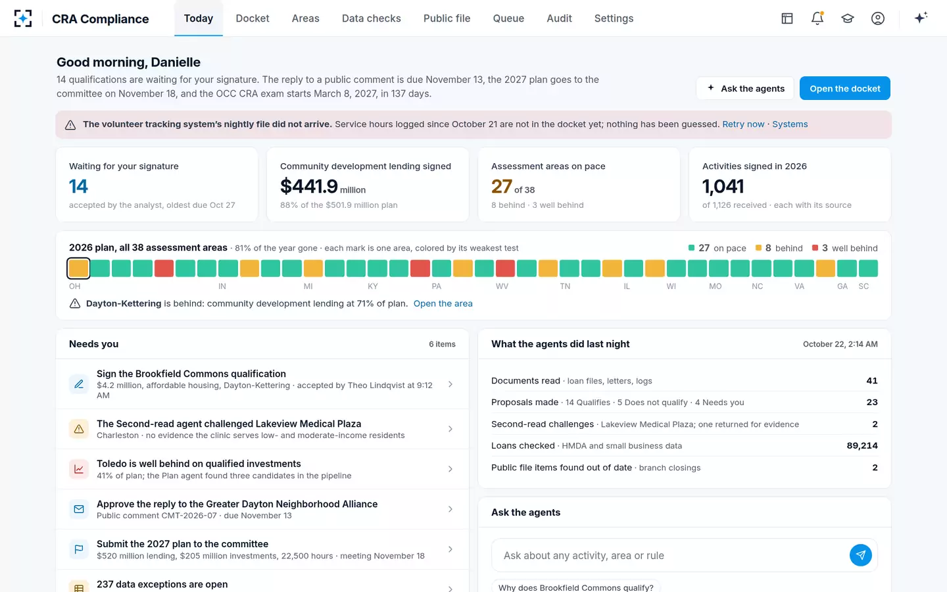Open the Systems link in the alert
The height and width of the screenshot is (592, 947).
pyautogui.click(x=790, y=124)
